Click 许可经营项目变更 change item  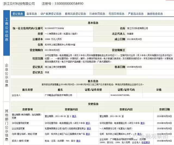pos(20,123)
